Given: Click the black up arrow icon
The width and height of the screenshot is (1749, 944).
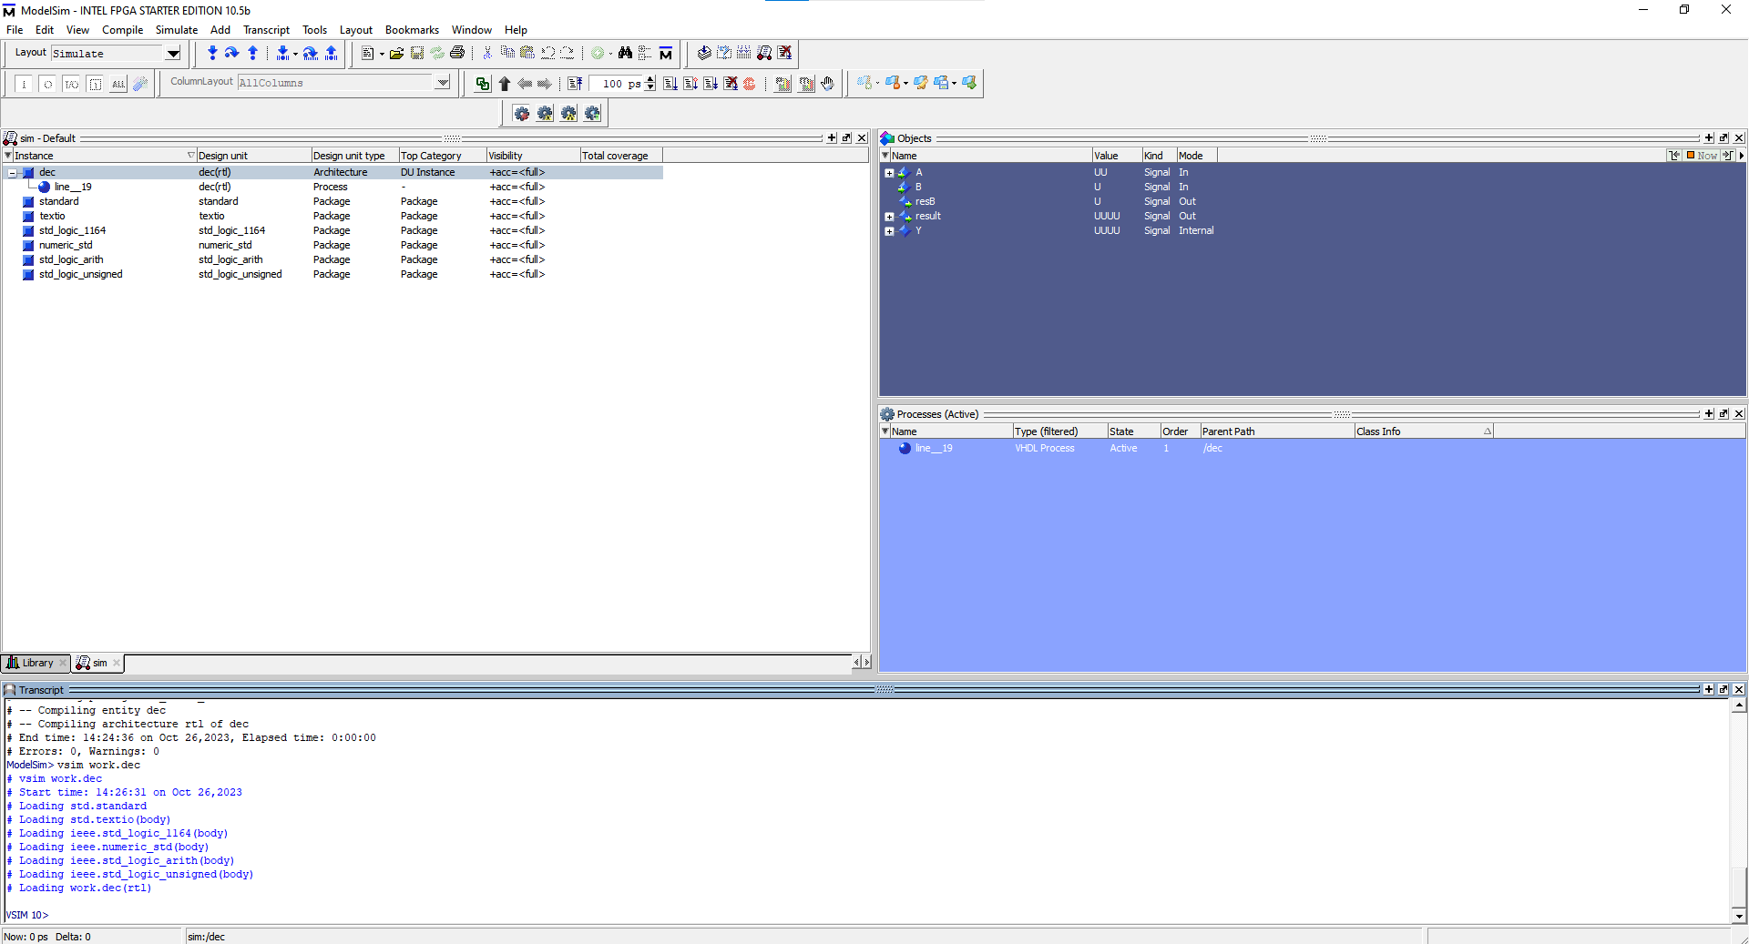Looking at the screenshot, I should pyautogui.click(x=504, y=84).
